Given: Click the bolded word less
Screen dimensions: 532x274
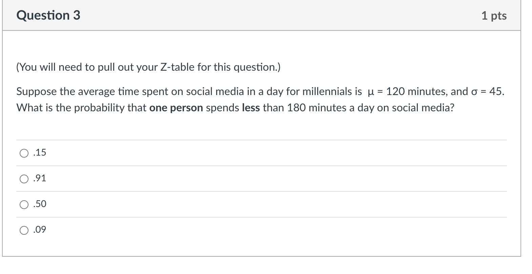Looking at the screenshot, I should [250, 108].
